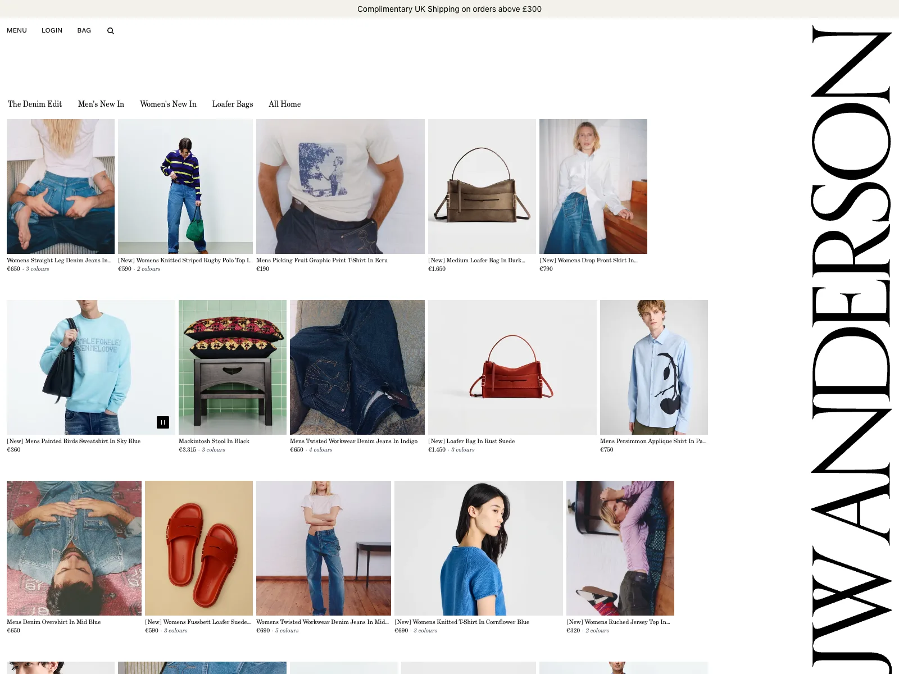Open Womens Twisted Workwear Denim Jeans image
Image resolution: width=899 pixels, height=674 pixels.
[x=324, y=548]
